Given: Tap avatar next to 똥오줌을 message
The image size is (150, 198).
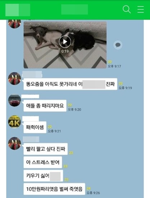Looking at the screenshot, I should [x=14, y=78].
